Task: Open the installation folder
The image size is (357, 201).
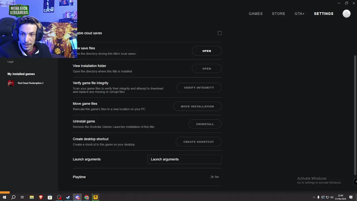Action: pos(207,69)
